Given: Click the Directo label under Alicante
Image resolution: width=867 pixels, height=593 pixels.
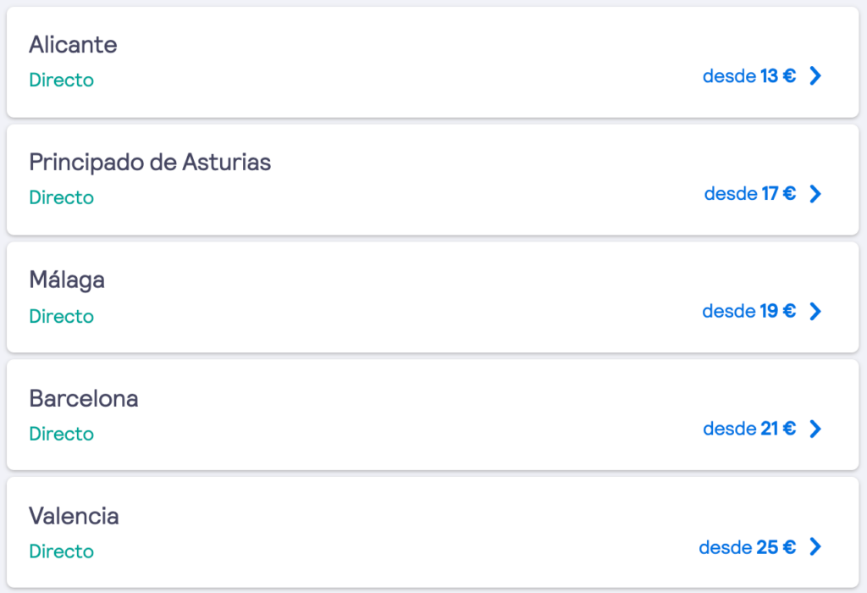Looking at the screenshot, I should [61, 80].
